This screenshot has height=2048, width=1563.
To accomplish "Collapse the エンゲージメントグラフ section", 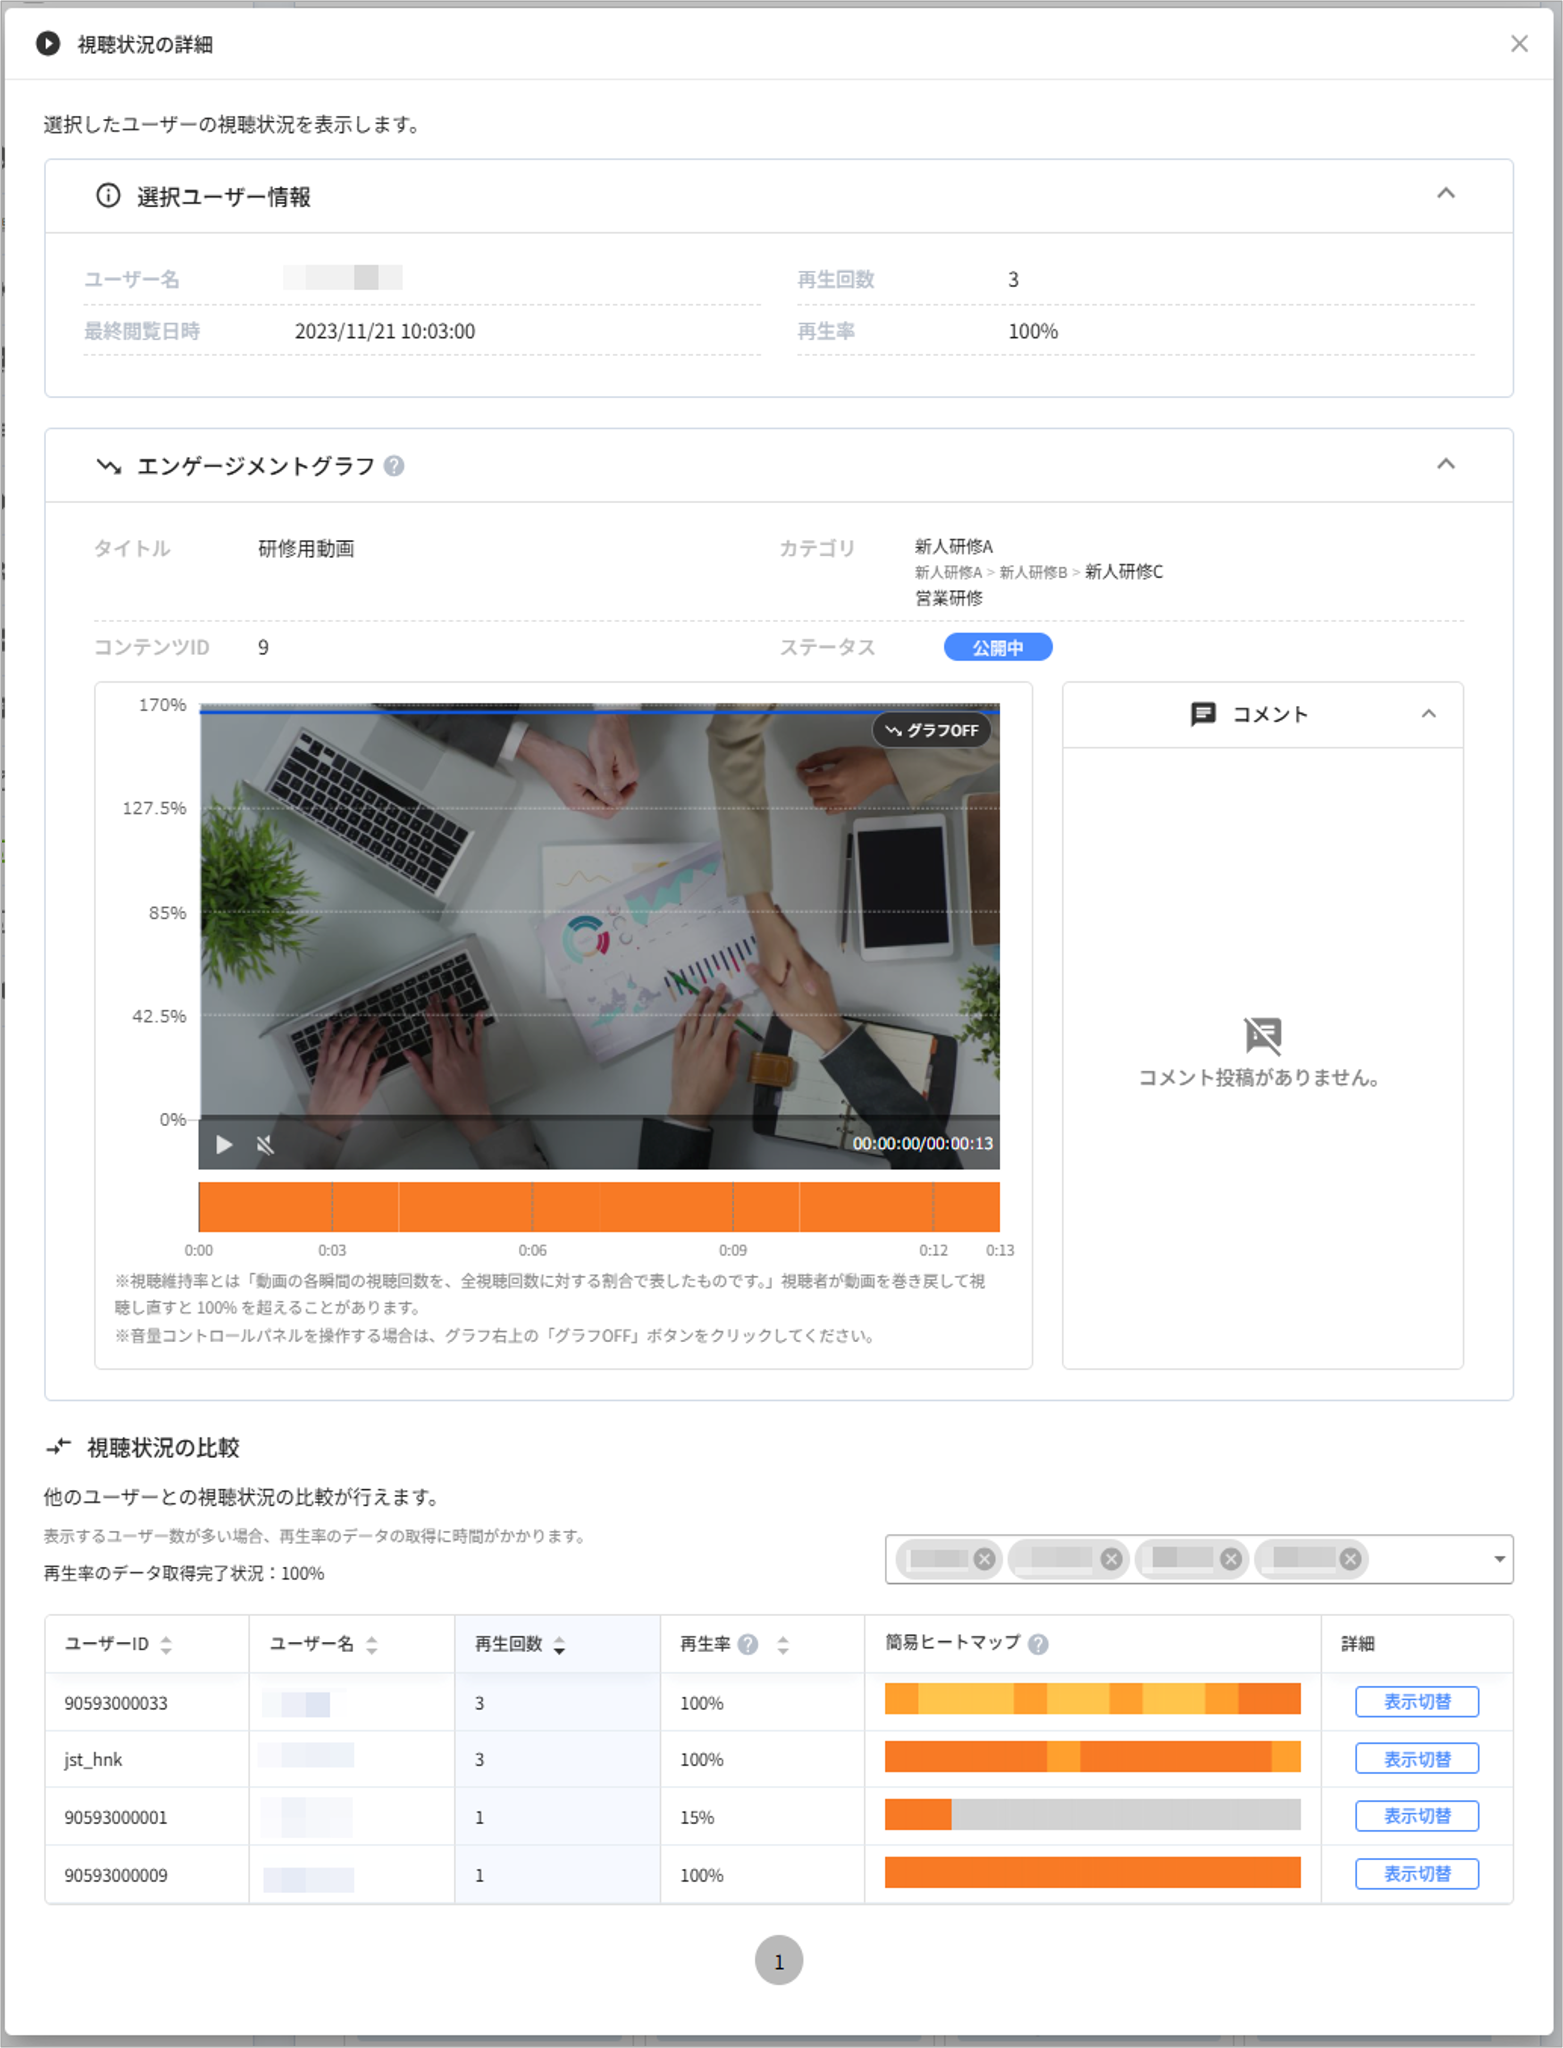I will [1446, 464].
